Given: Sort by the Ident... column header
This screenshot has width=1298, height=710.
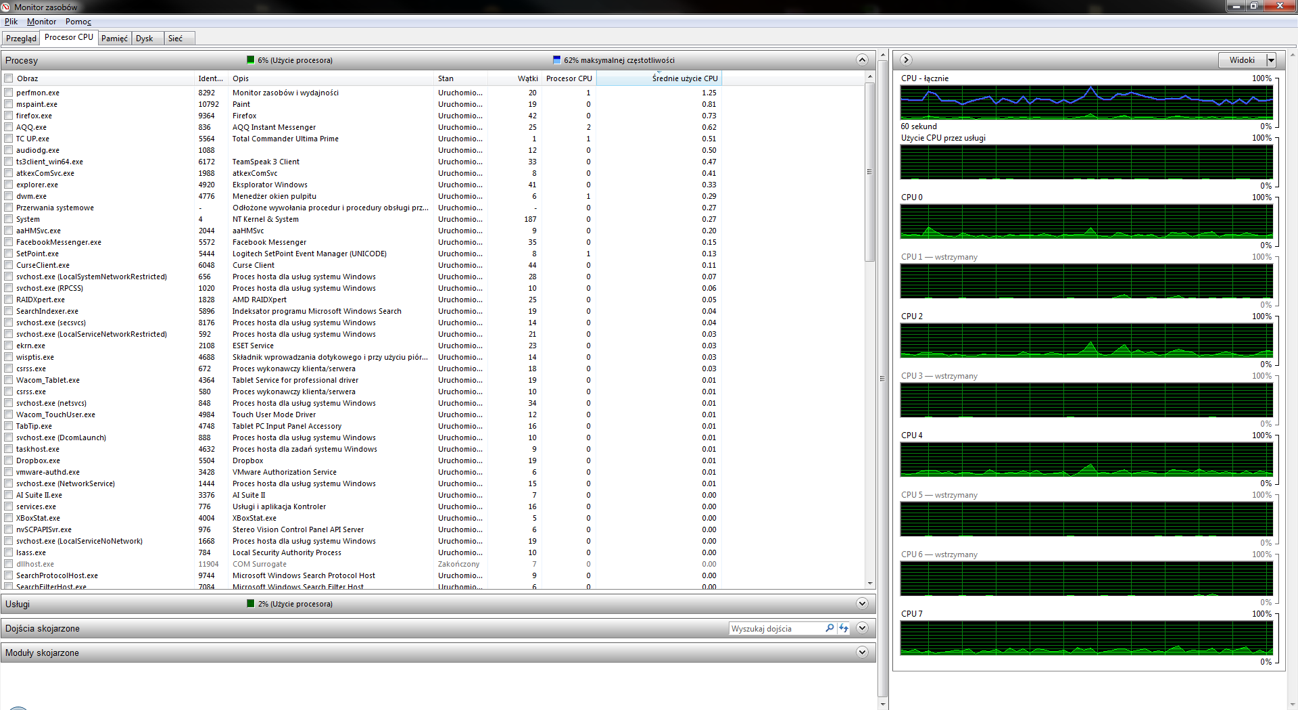Looking at the screenshot, I should tap(212, 78).
